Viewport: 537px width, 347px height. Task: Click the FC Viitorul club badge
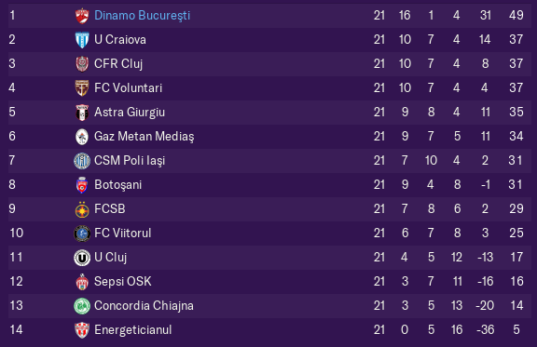[82, 234]
